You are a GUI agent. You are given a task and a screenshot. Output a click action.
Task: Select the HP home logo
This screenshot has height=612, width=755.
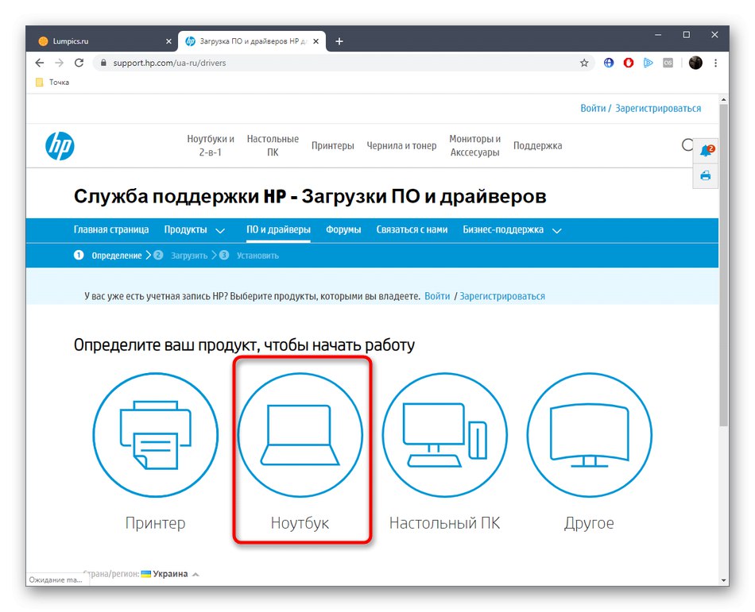point(59,145)
